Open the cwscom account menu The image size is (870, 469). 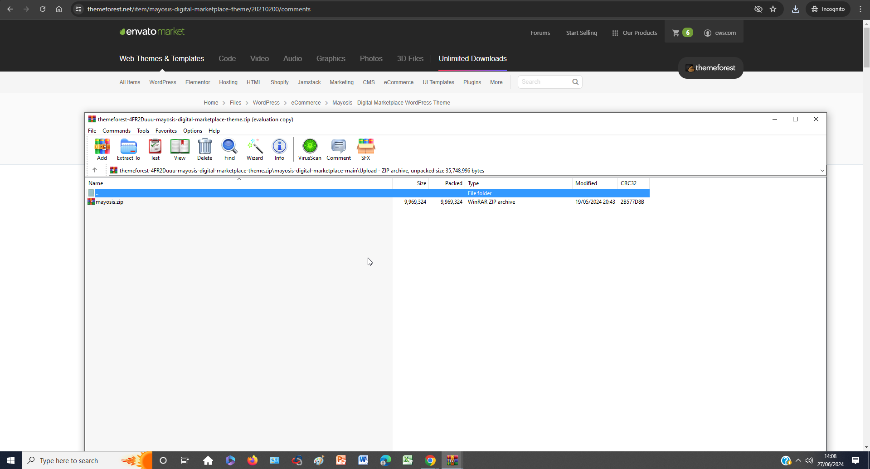[720, 33]
